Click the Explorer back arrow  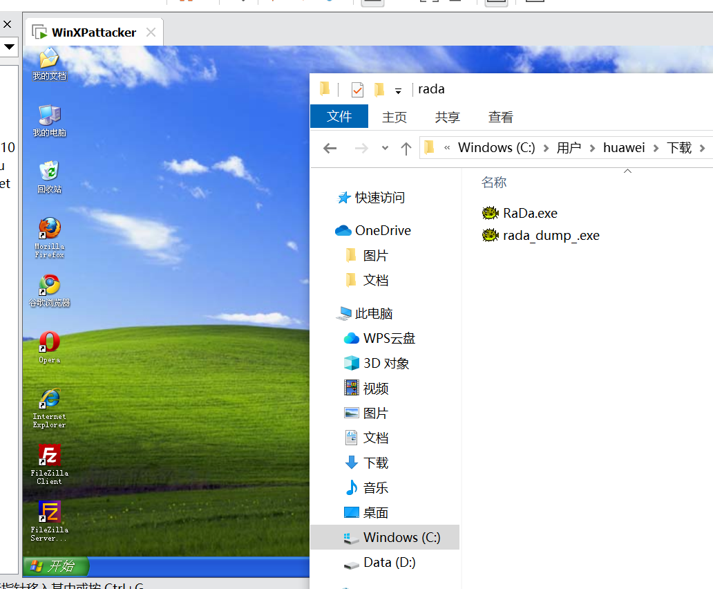[x=330, y=148]
